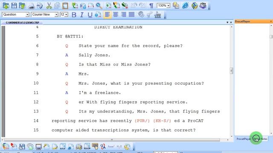Image resolution: width=273 pixels, height=153 pixels.
Task: Toggle Bold formatting
Action: click(74, 15)
